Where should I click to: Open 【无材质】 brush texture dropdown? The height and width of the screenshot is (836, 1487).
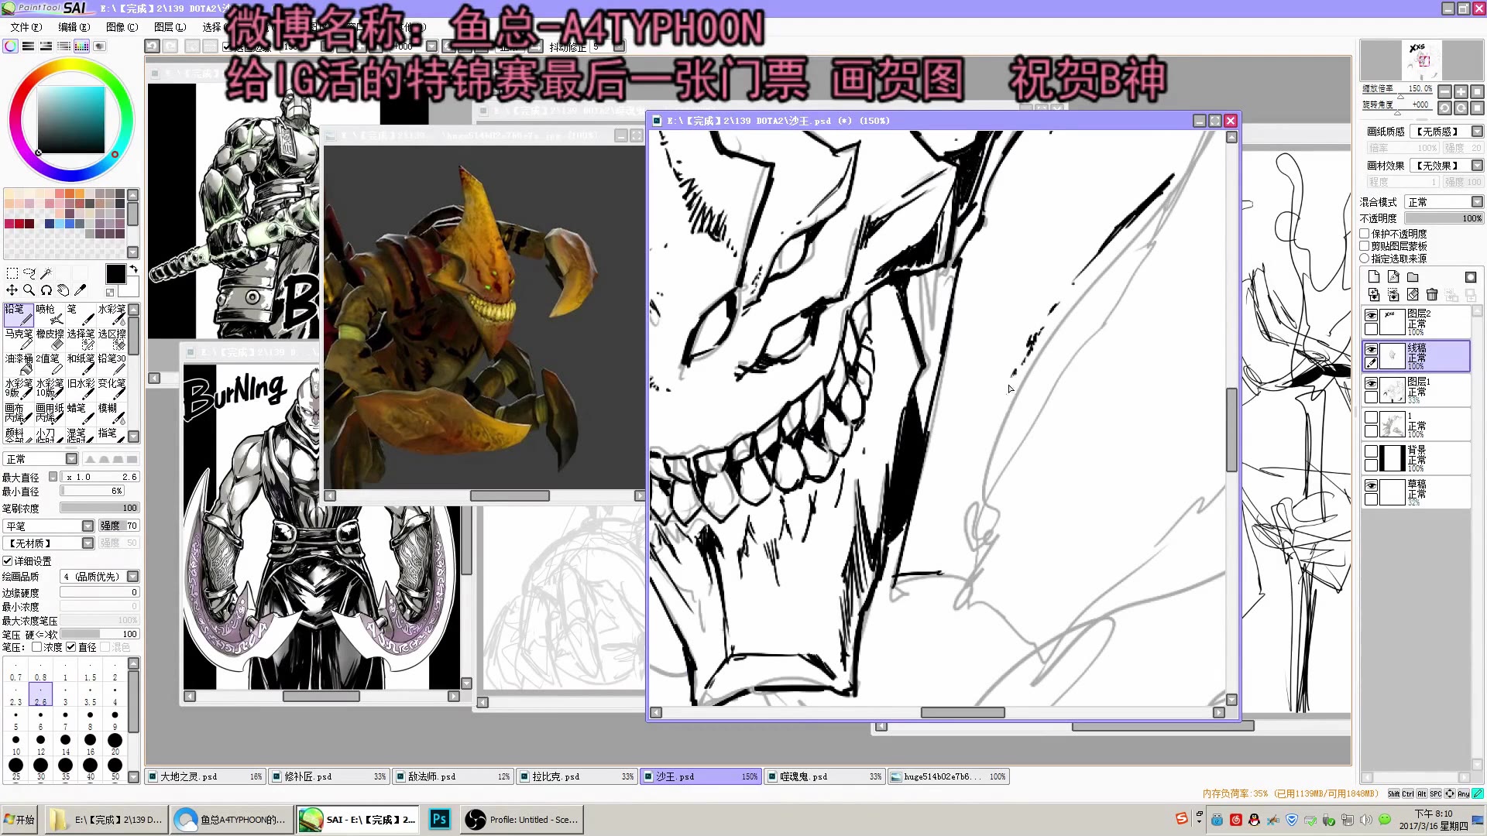(48, 543)
